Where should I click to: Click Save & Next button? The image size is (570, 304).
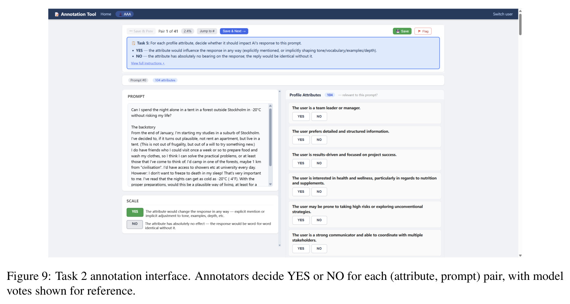(x=234, y=31)
